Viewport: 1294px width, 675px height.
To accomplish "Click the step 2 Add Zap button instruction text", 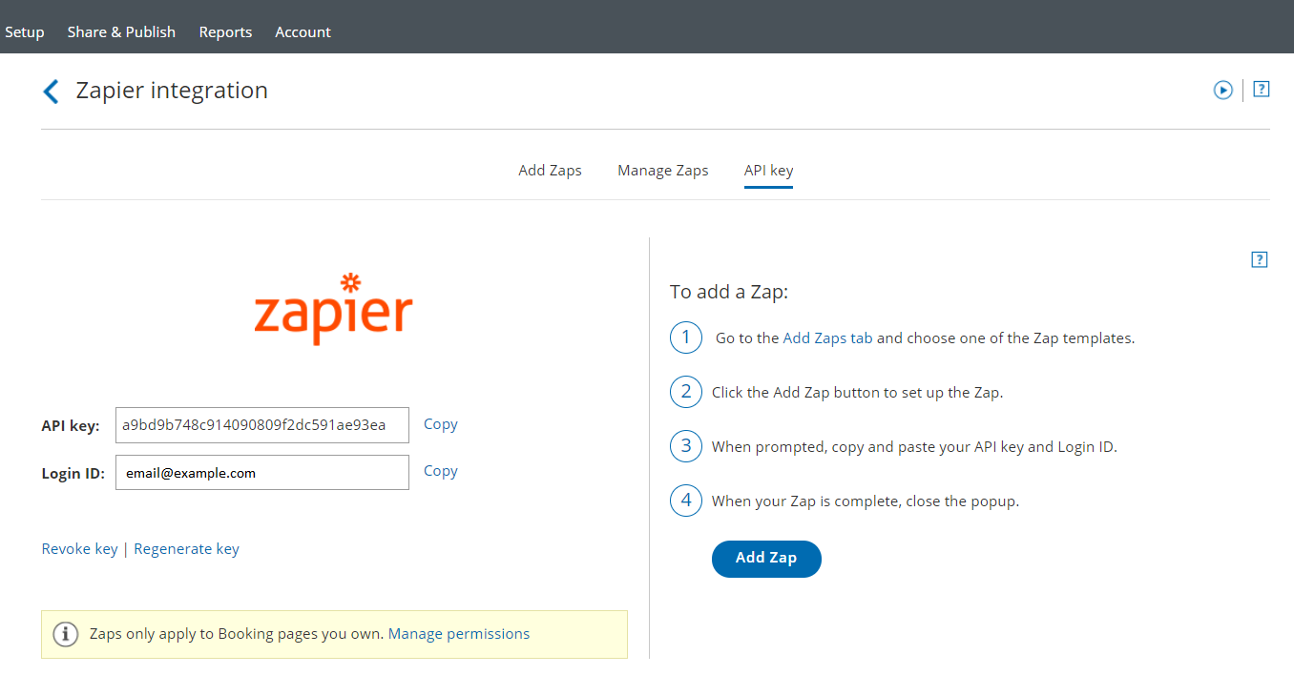I will point(857,393).
